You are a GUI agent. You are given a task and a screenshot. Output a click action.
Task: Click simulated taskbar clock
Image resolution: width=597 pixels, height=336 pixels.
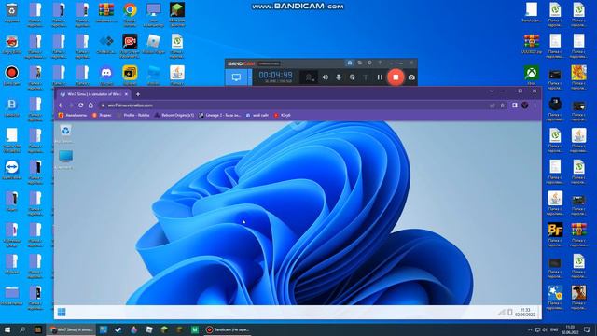525,313
